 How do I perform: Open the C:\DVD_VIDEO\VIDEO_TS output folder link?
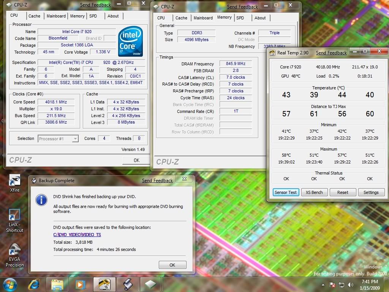(77, 235)
